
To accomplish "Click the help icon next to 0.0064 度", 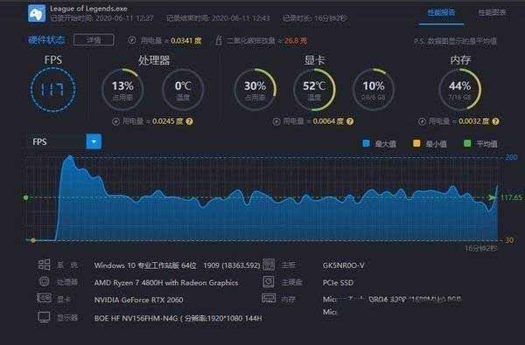I will pos(350,121).
